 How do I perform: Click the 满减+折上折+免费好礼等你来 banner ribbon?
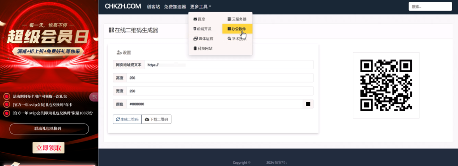48,51
